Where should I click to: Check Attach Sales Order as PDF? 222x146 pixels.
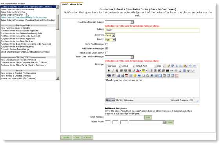(107, 53)
